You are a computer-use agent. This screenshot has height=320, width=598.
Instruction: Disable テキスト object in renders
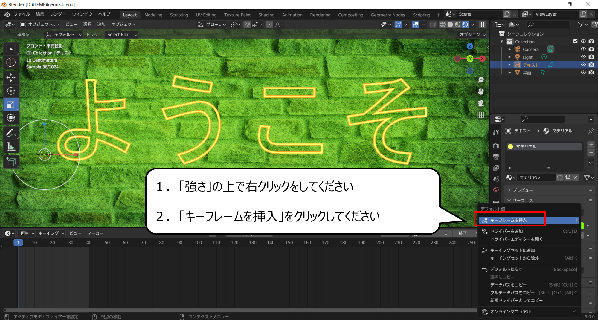click(591, 65)
